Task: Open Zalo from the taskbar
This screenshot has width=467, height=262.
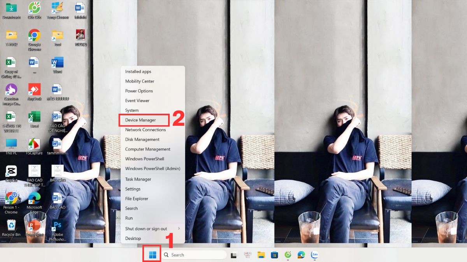Action: (314, 255)
